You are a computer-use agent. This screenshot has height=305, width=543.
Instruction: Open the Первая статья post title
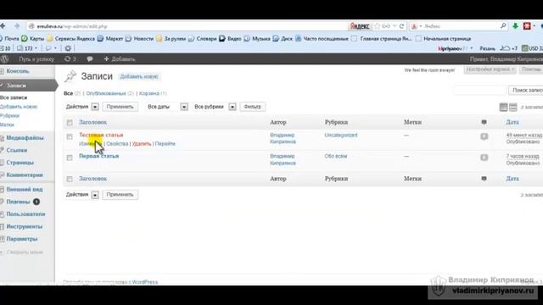click(x=98, y=156)
